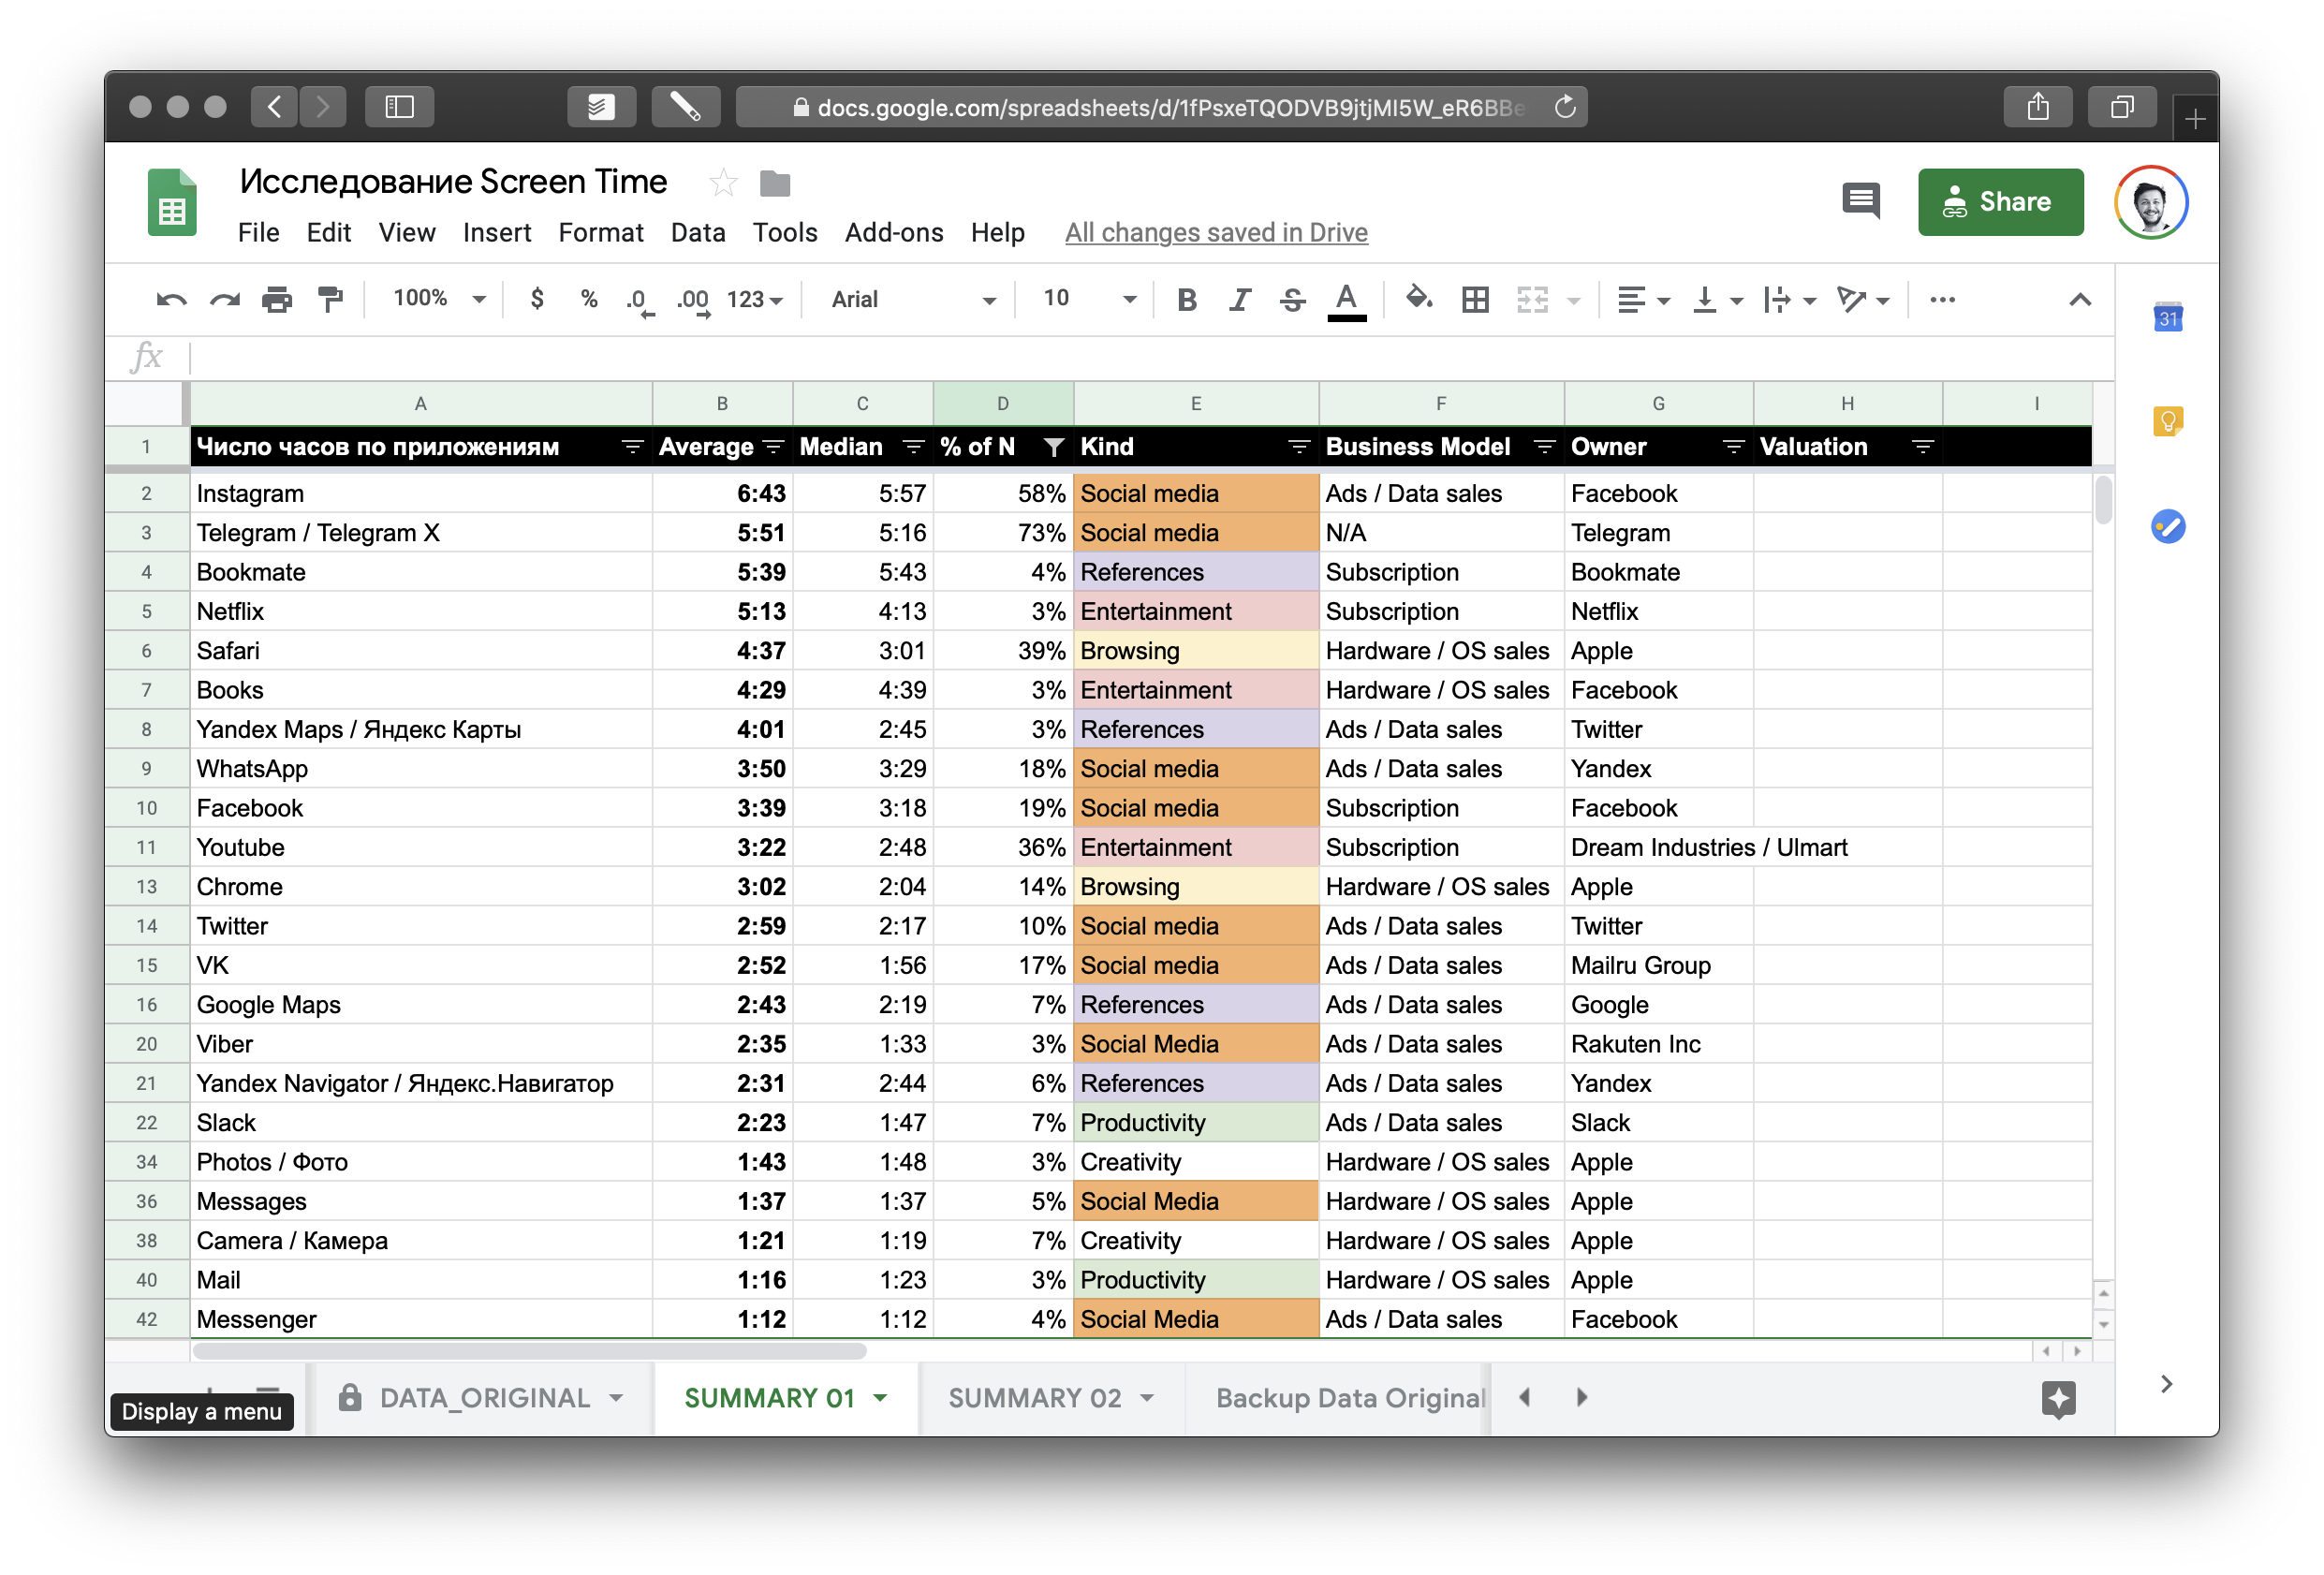Open the Calendar side panel icon
The width and height of the screenshot is (2324, 1575).
(x=2166, y=317)
